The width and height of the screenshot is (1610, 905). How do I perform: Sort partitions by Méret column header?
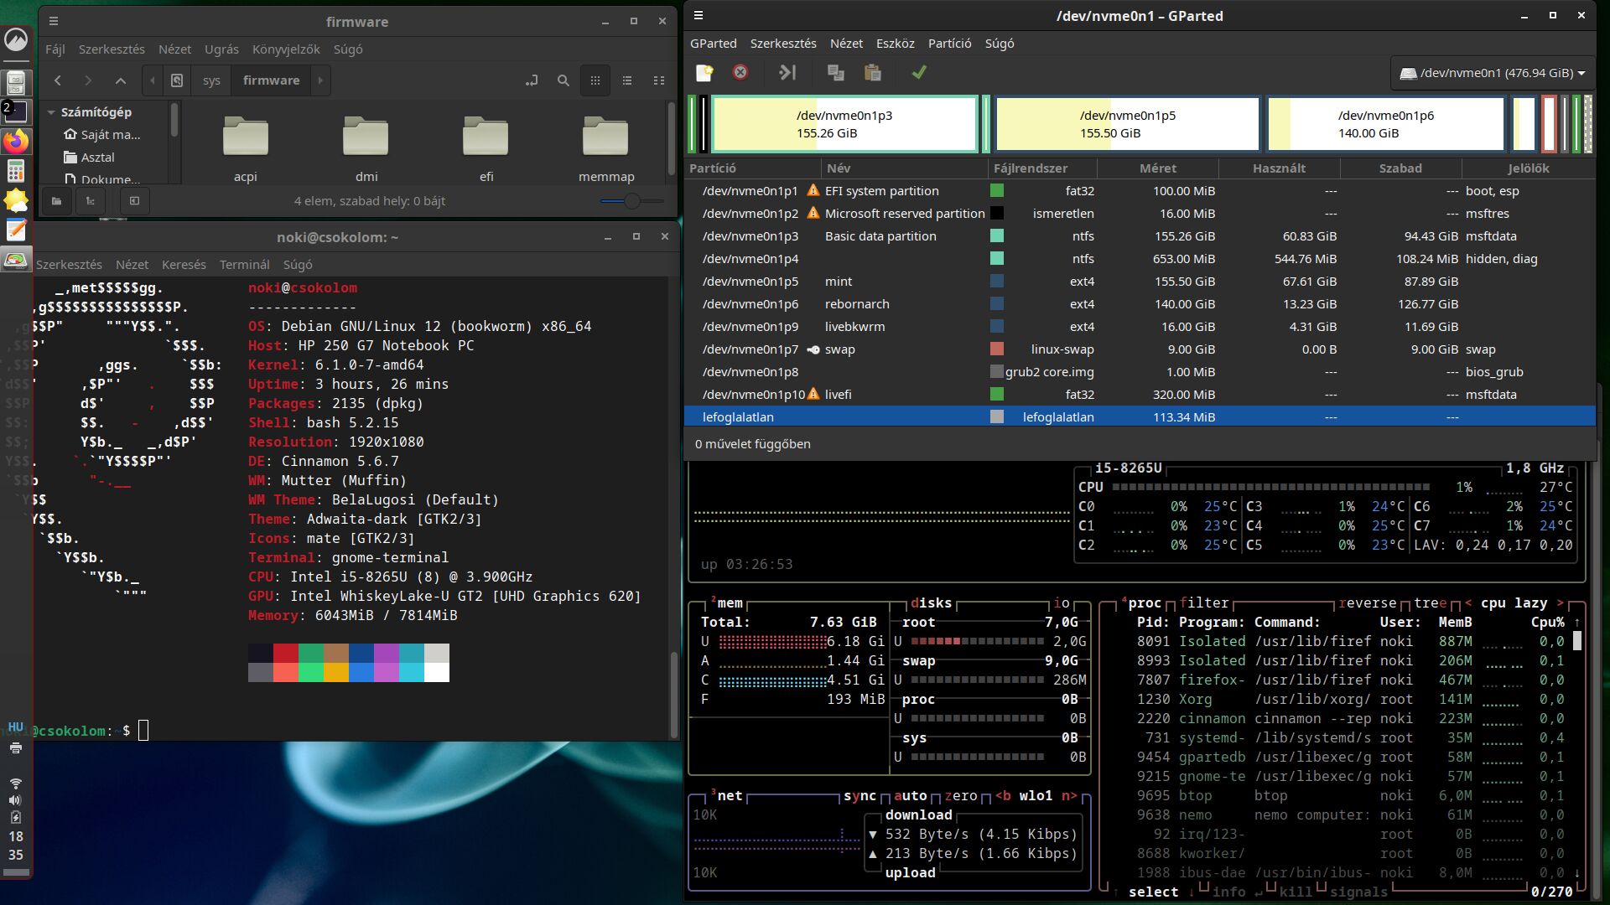coord(1157,168)
